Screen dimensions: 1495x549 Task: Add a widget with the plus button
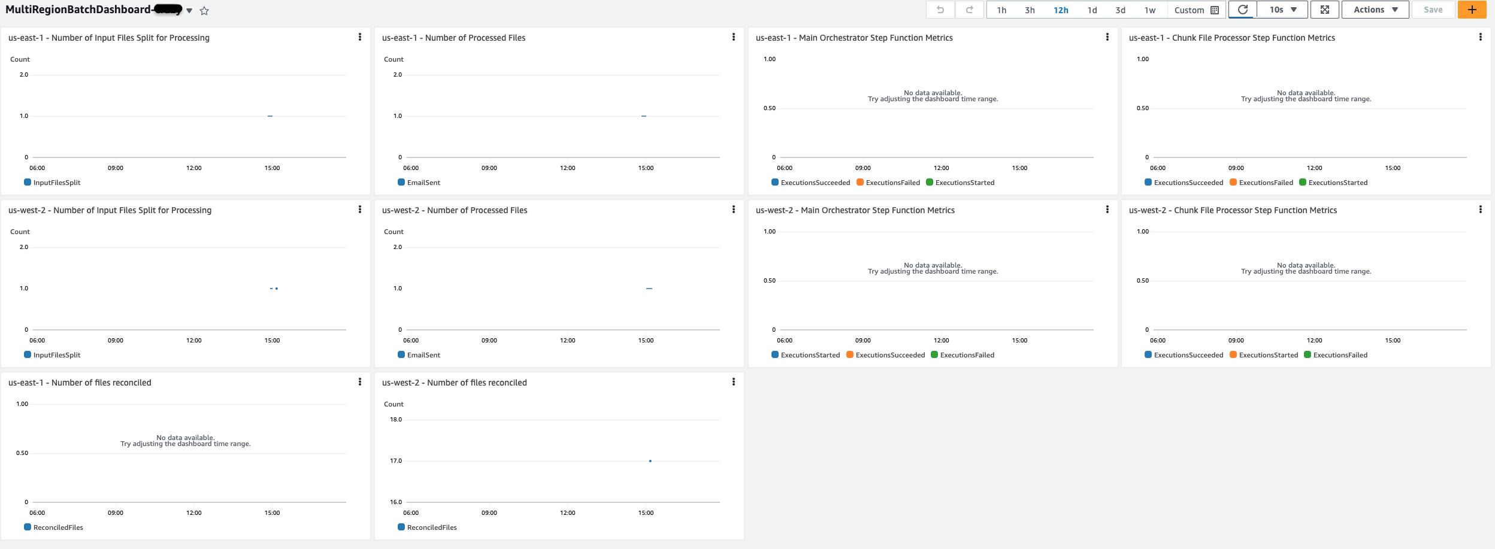point(1472,10)
